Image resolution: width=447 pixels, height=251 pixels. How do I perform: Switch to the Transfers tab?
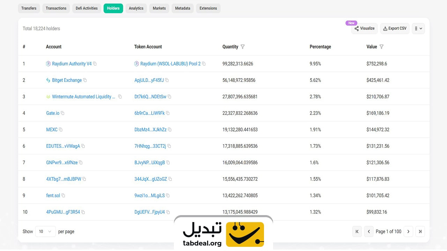click(x=29, y=8)
